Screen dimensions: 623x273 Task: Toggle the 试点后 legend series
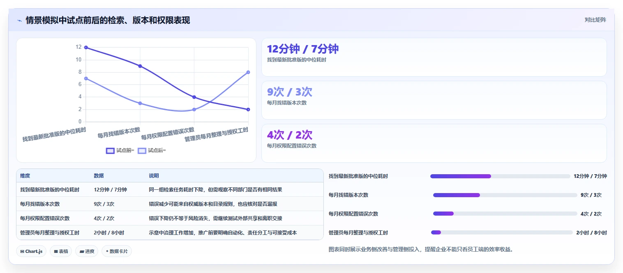(x=152, y=150)
